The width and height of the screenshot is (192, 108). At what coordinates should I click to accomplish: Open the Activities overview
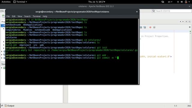click(6, 2)
